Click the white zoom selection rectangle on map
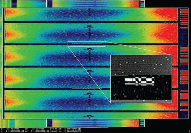This screenshot has width=191, height=133. coord(87,44)
